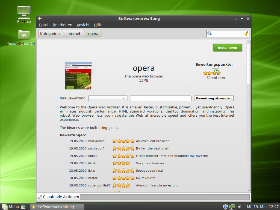This screenshot has height=210, width=280.
Task: Click the username santiagorf
Action: point(96,148)
